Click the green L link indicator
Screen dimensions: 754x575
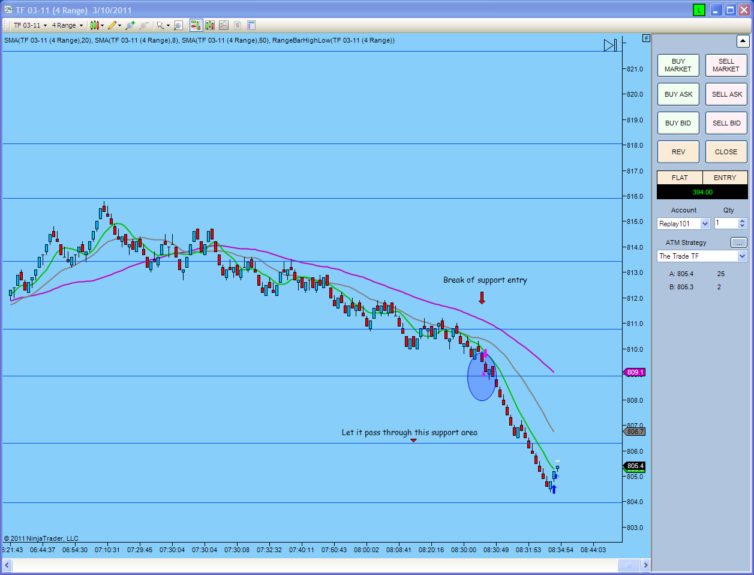[x=699, y=10]
